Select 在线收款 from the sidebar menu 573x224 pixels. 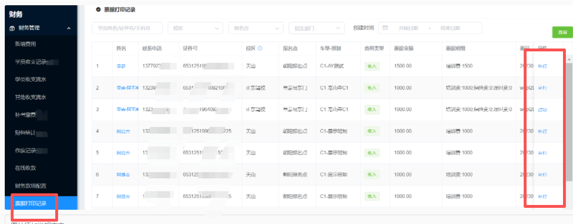26,167
